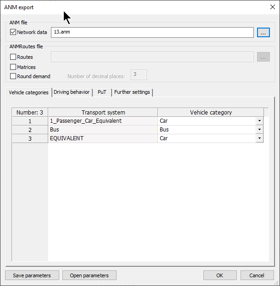Viewport: 280px width, 286px height.
Task: Go to the Further settings tab
Action: [132, 92]
